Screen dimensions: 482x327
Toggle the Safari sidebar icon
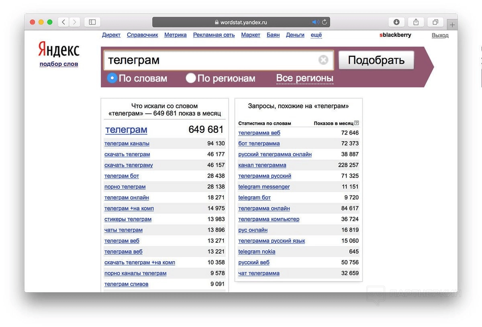tap(92, 22)
